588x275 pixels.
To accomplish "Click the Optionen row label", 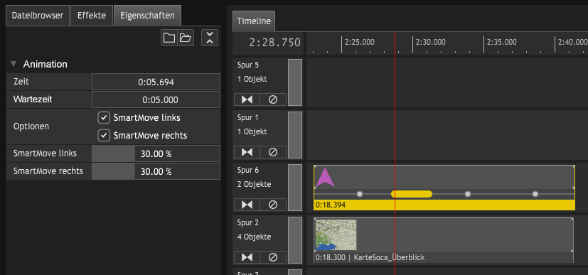I will pos(31,126).
